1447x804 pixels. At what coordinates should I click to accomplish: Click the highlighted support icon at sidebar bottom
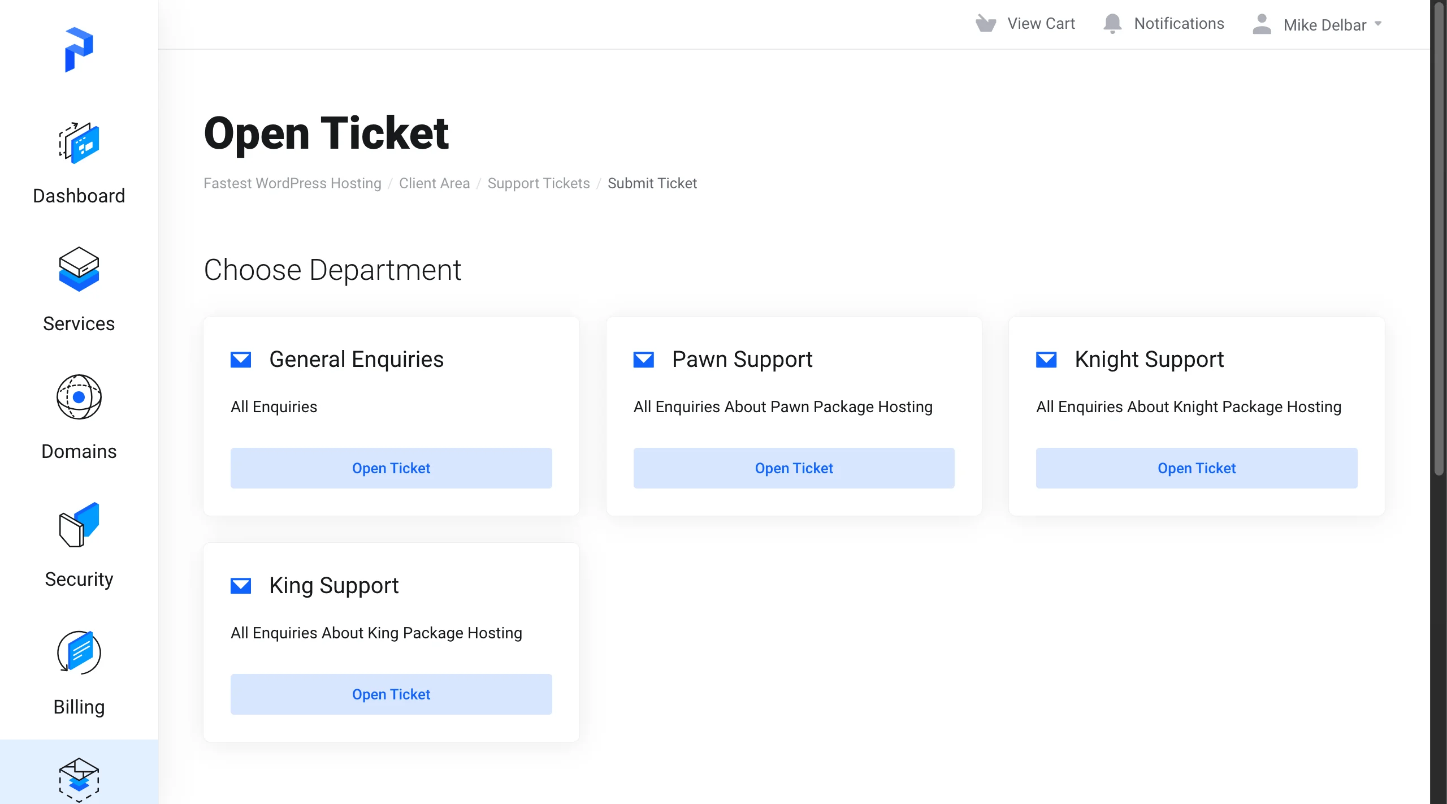[79, 779]
